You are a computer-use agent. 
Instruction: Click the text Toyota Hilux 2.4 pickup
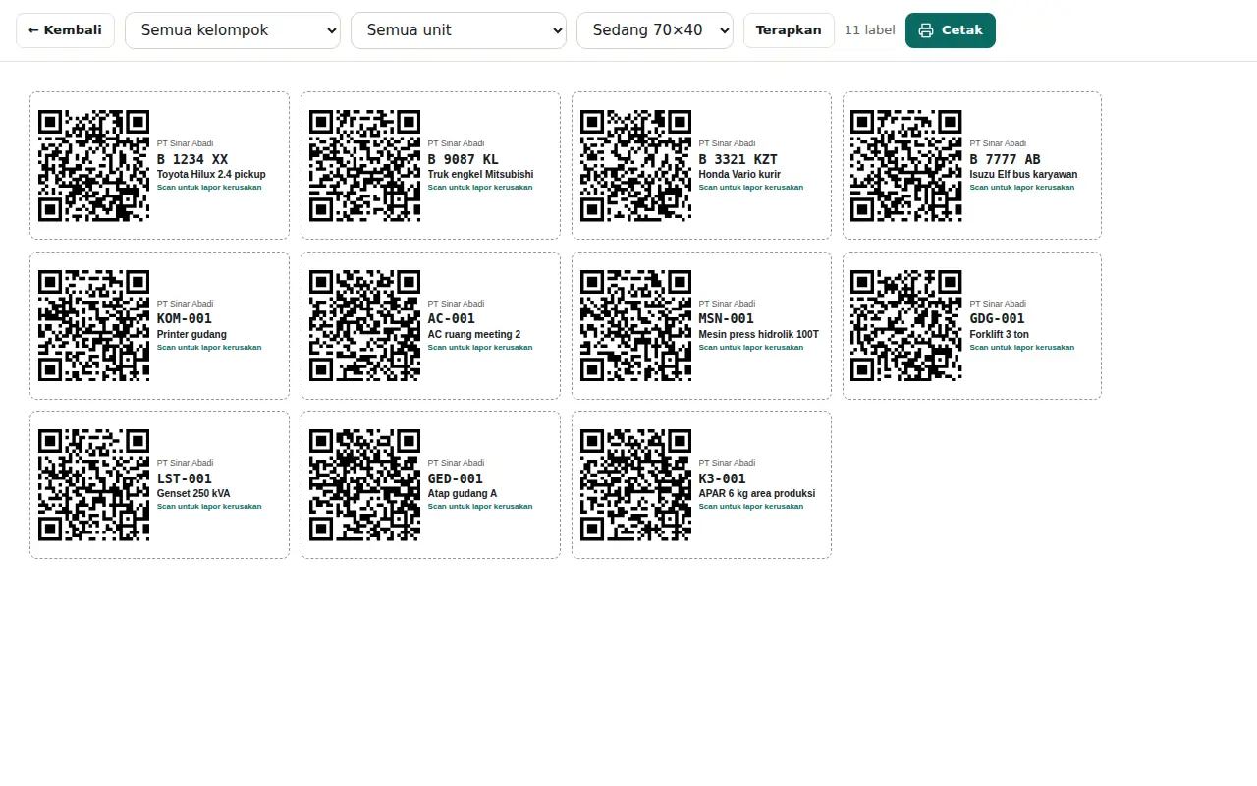(211, 175)
